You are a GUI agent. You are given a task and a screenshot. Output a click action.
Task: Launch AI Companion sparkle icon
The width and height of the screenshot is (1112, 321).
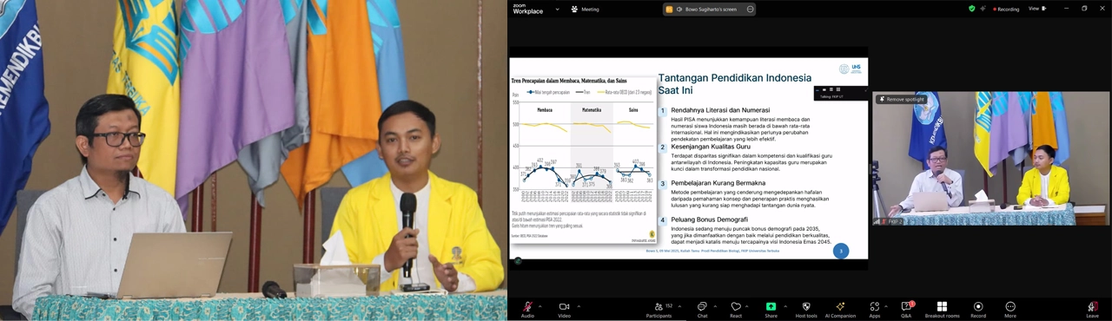(x=840, y=306)
